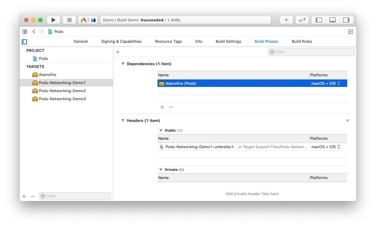Toggle the debug area panel
Viewport: 376px width, 227px height.
332,20
